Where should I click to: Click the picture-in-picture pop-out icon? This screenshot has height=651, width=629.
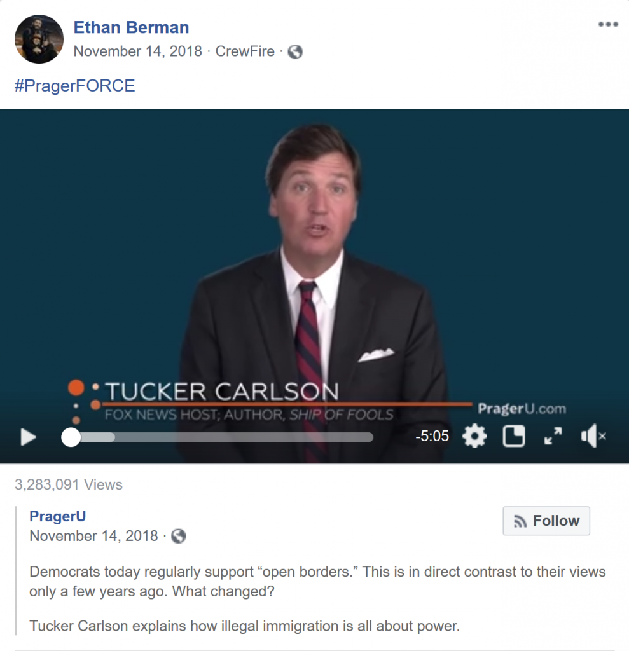pos(514,436)
